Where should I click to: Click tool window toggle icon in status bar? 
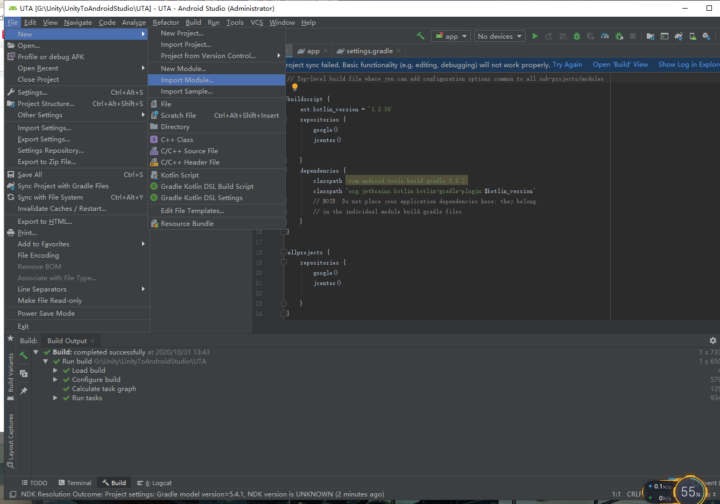13,494
